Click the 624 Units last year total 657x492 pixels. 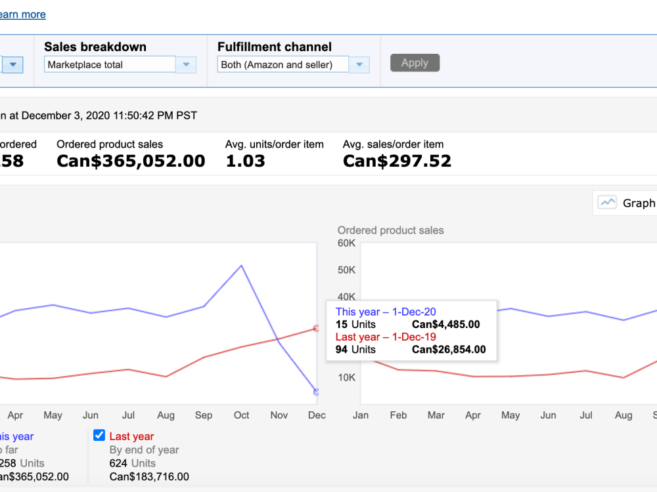pos(133,464)
